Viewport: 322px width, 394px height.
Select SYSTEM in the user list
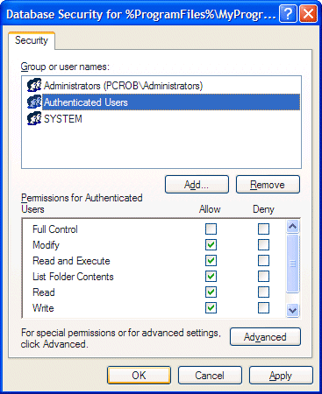(63, 119)
